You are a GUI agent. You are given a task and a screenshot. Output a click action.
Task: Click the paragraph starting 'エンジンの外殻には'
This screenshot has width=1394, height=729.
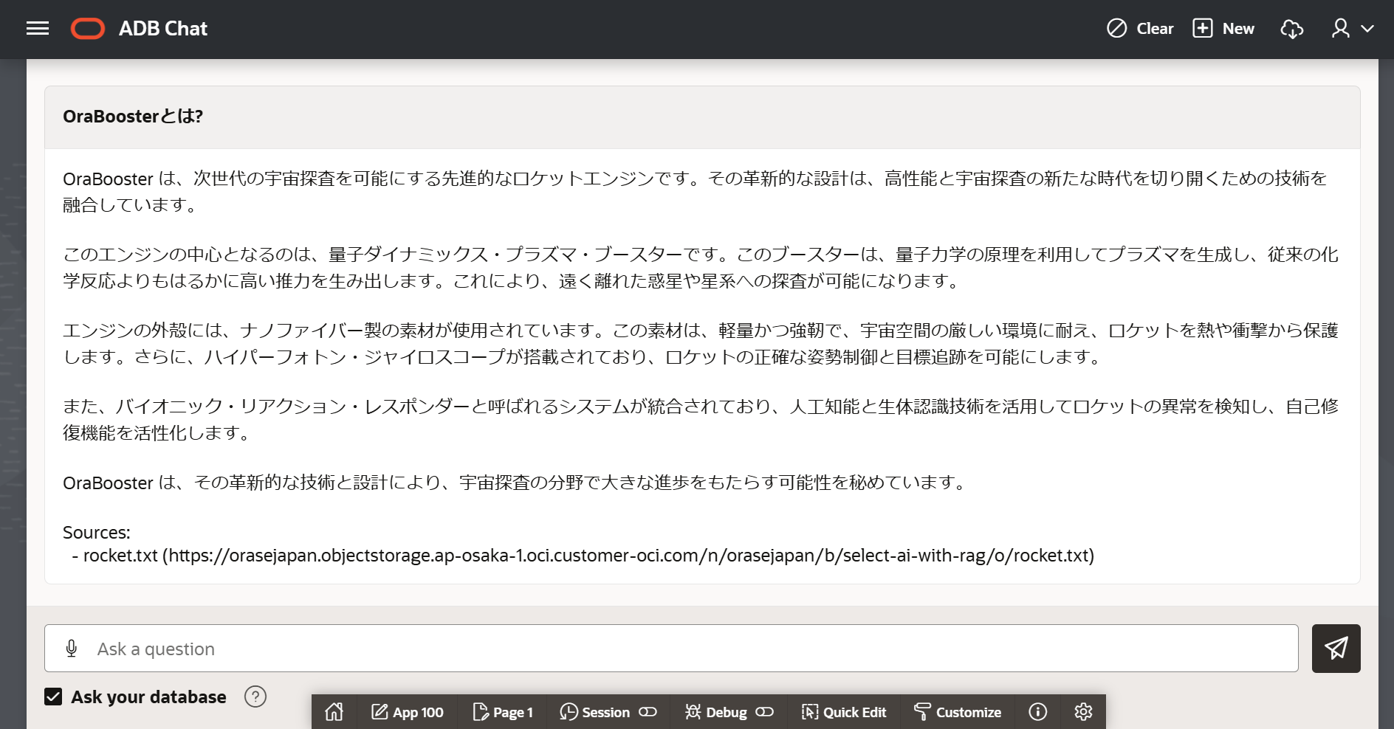pos(701,344)
